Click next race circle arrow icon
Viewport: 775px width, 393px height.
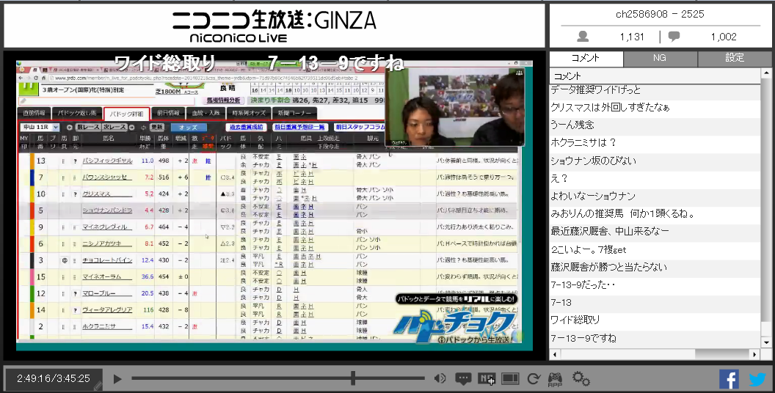tap(131, 128)
